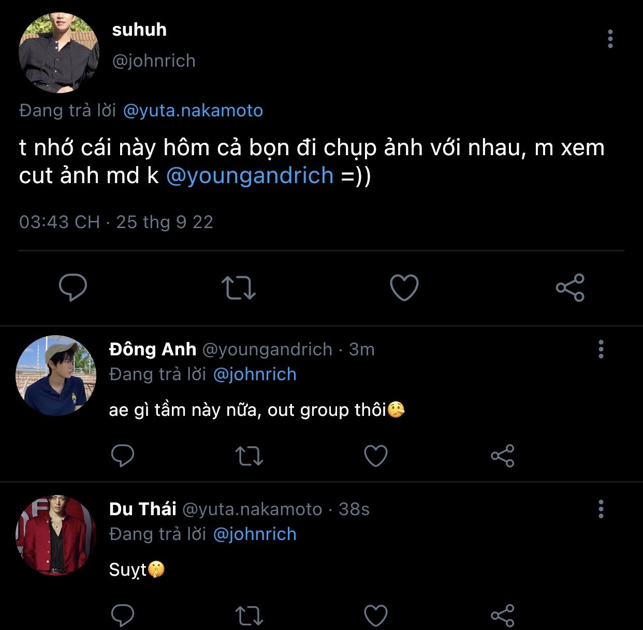The image size is (643, 630).
Task: Reply to Du Thái's comment
Action: tap(123, 615)
